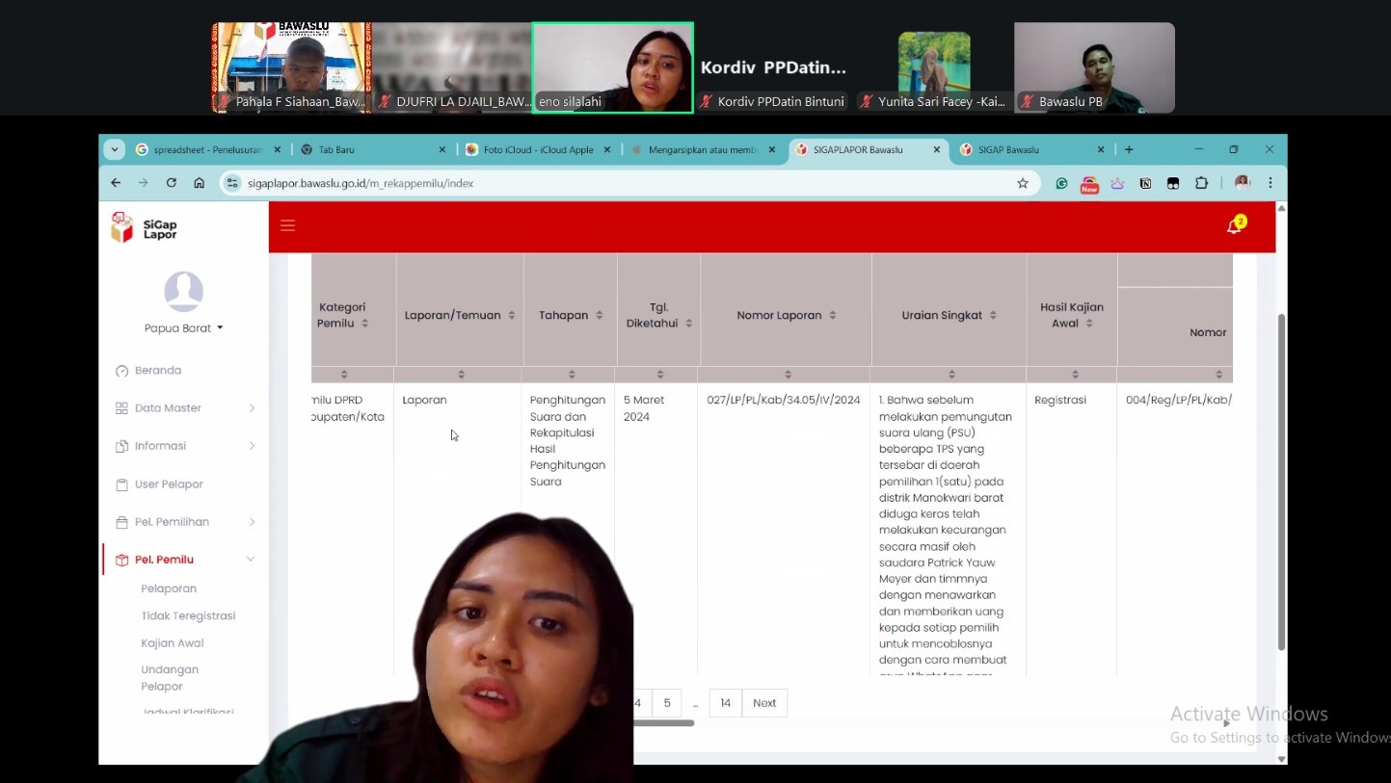Open the Notion extension icon
The image size is (1391, 783).
(x=1145, y=183)
